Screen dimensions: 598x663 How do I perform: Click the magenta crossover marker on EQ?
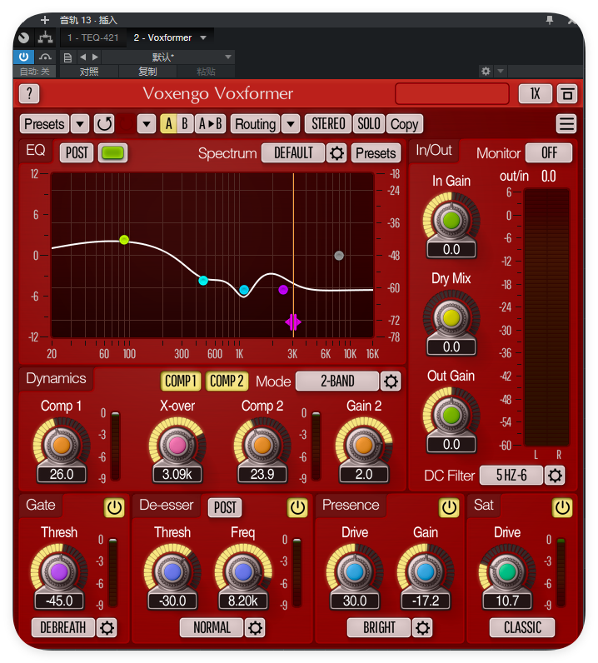click(292, 322)
